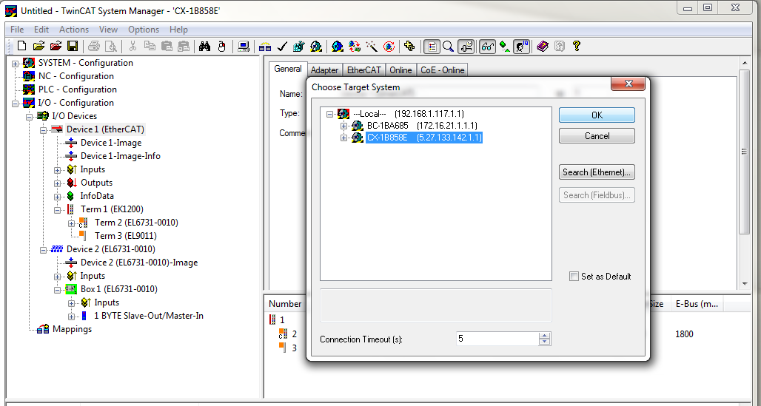Viewport: 761px width, 406px height.
Task: Select Term 3 (EL9011) in the tree
Action: 126,236
